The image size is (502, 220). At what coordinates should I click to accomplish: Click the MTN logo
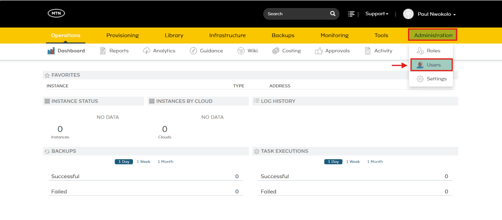[x=56, y=13]
